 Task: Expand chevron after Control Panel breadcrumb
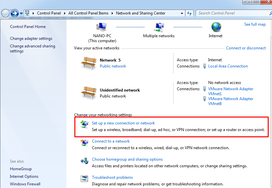pos(64,13)
